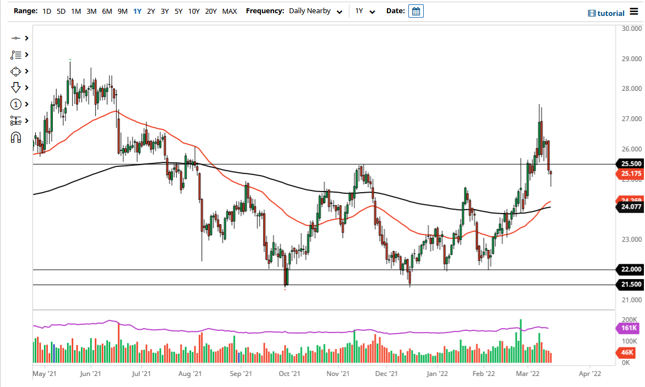The height and width of the screenshot is (387, 645).
Task: Open the chart list-style tool icon
Action: [15, 54]
